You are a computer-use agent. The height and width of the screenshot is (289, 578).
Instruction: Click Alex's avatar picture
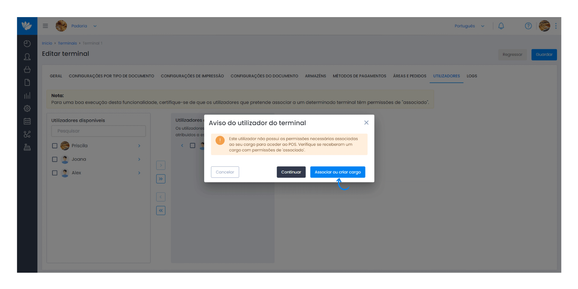click(x=65, y=173)
